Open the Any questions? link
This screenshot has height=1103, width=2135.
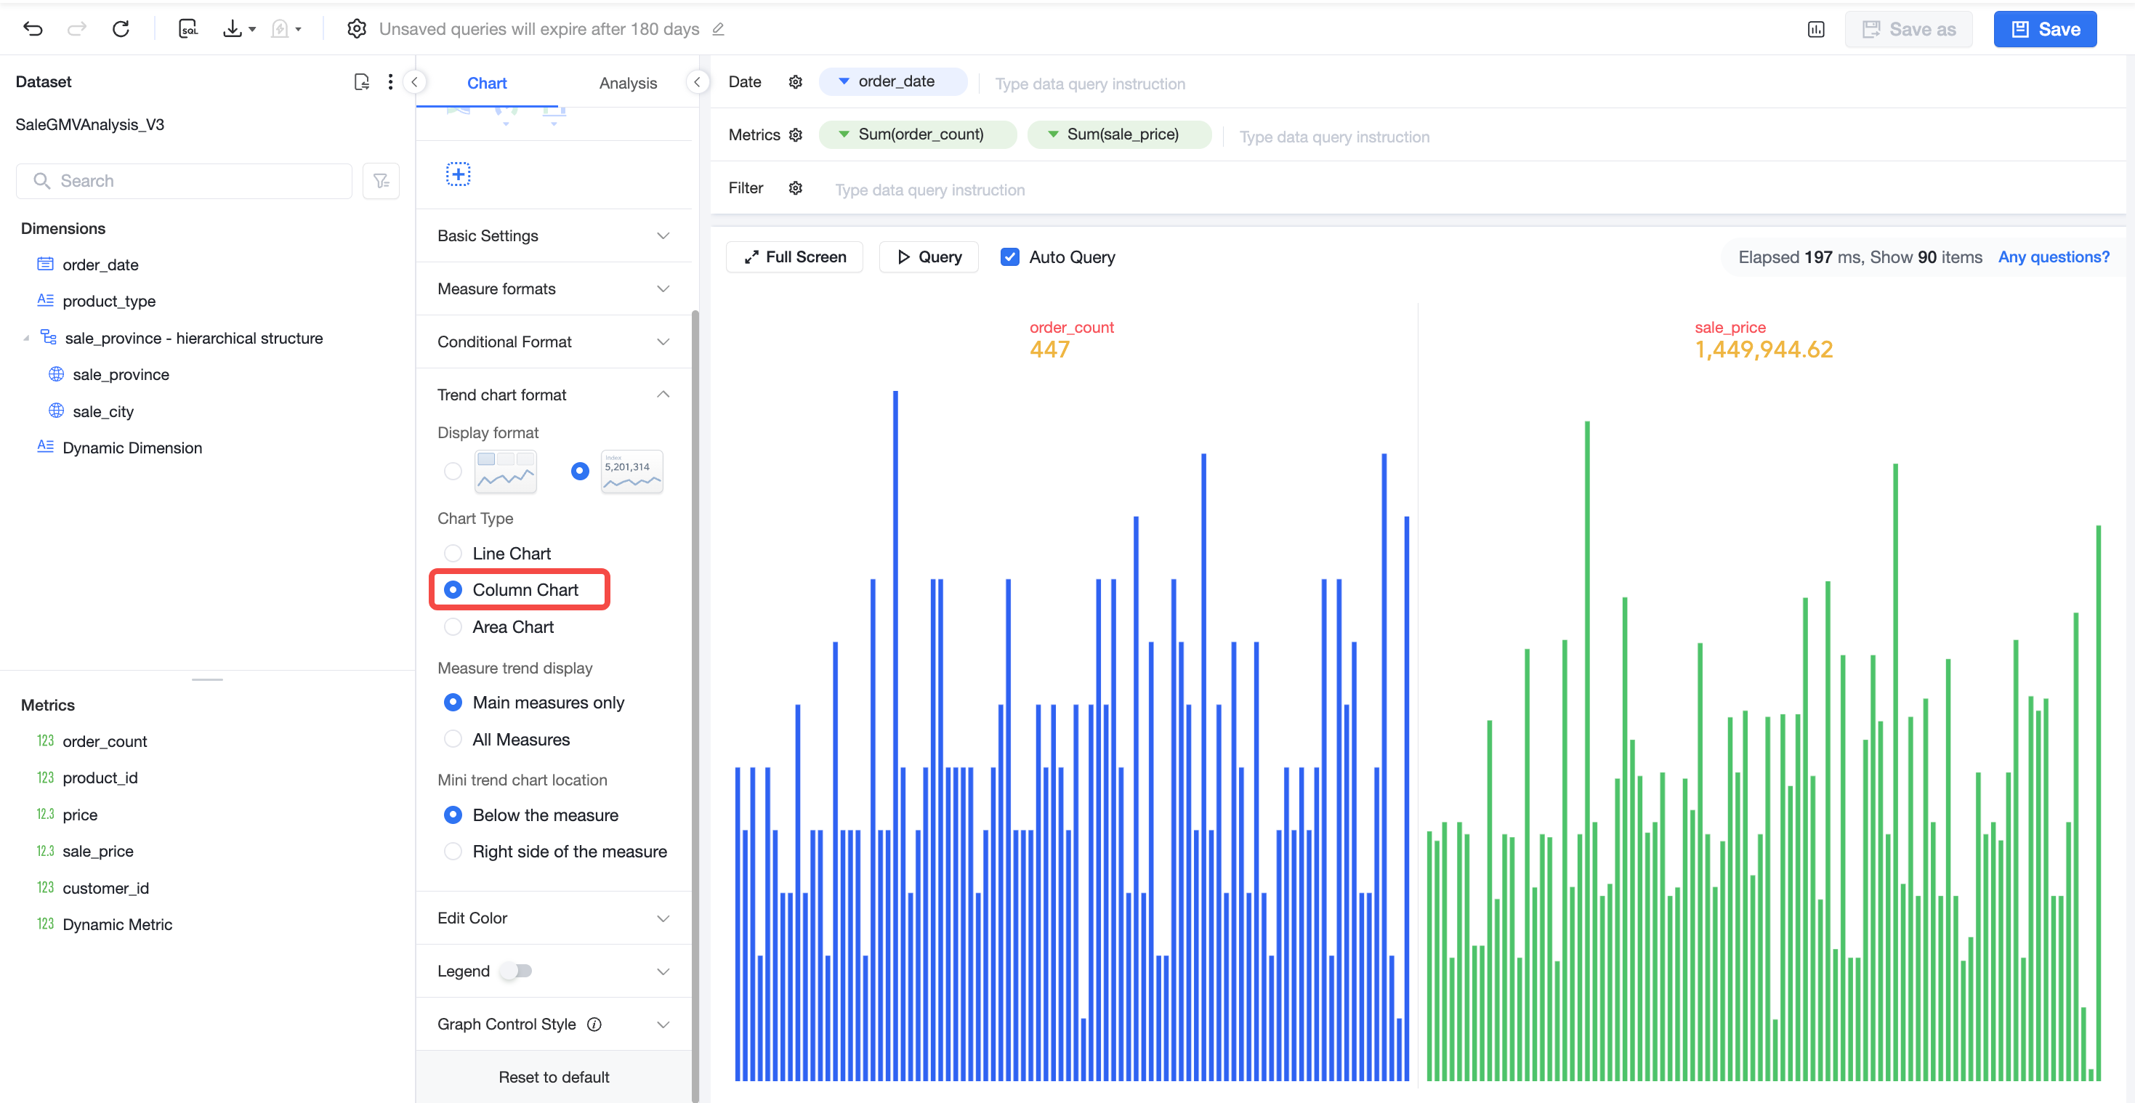tap(2053, 257)
